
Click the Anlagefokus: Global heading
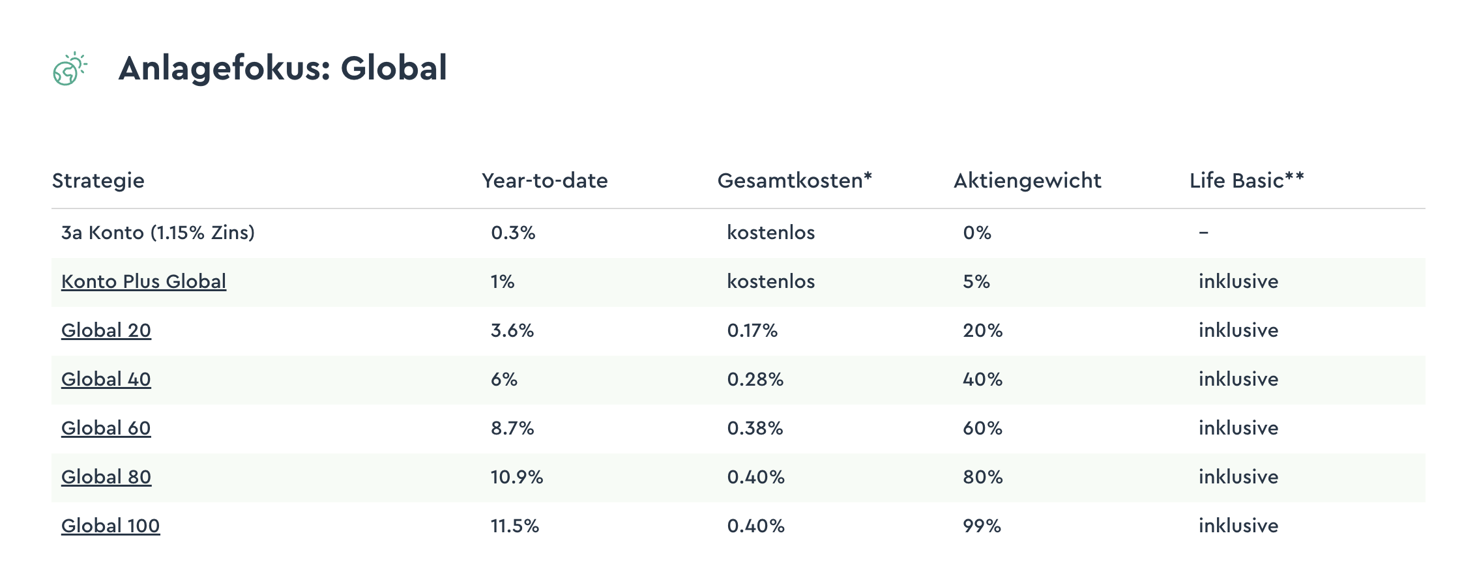tap(283, 68)
